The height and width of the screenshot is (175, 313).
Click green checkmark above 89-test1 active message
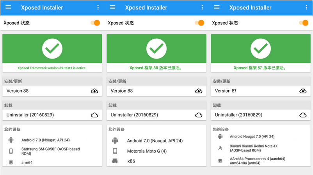(x=52, y=48)
